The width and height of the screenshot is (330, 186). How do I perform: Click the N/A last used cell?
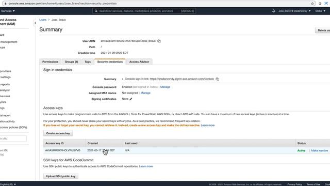(127, 150)
